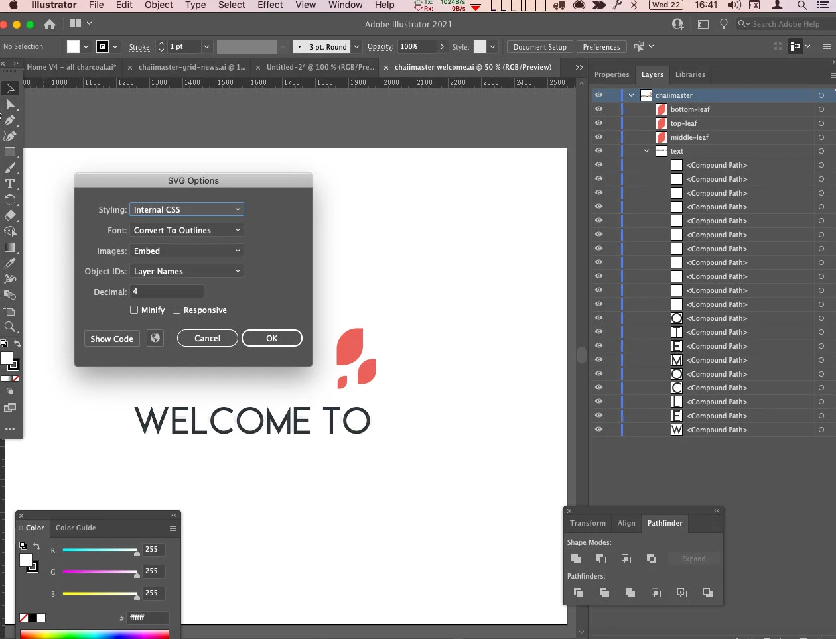
Task: Click the Minus Back pathfinder icon
Action: click(x=708, y=593)
